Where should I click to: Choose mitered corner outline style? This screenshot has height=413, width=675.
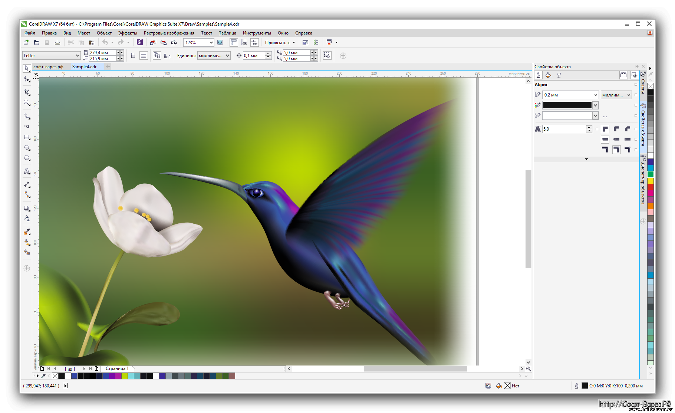coord(605,129)
